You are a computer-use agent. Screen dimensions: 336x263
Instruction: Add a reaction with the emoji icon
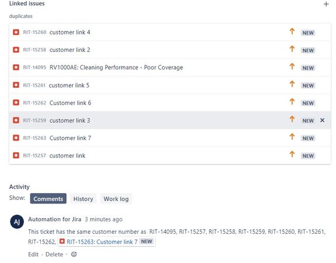(x=74, y=254)
